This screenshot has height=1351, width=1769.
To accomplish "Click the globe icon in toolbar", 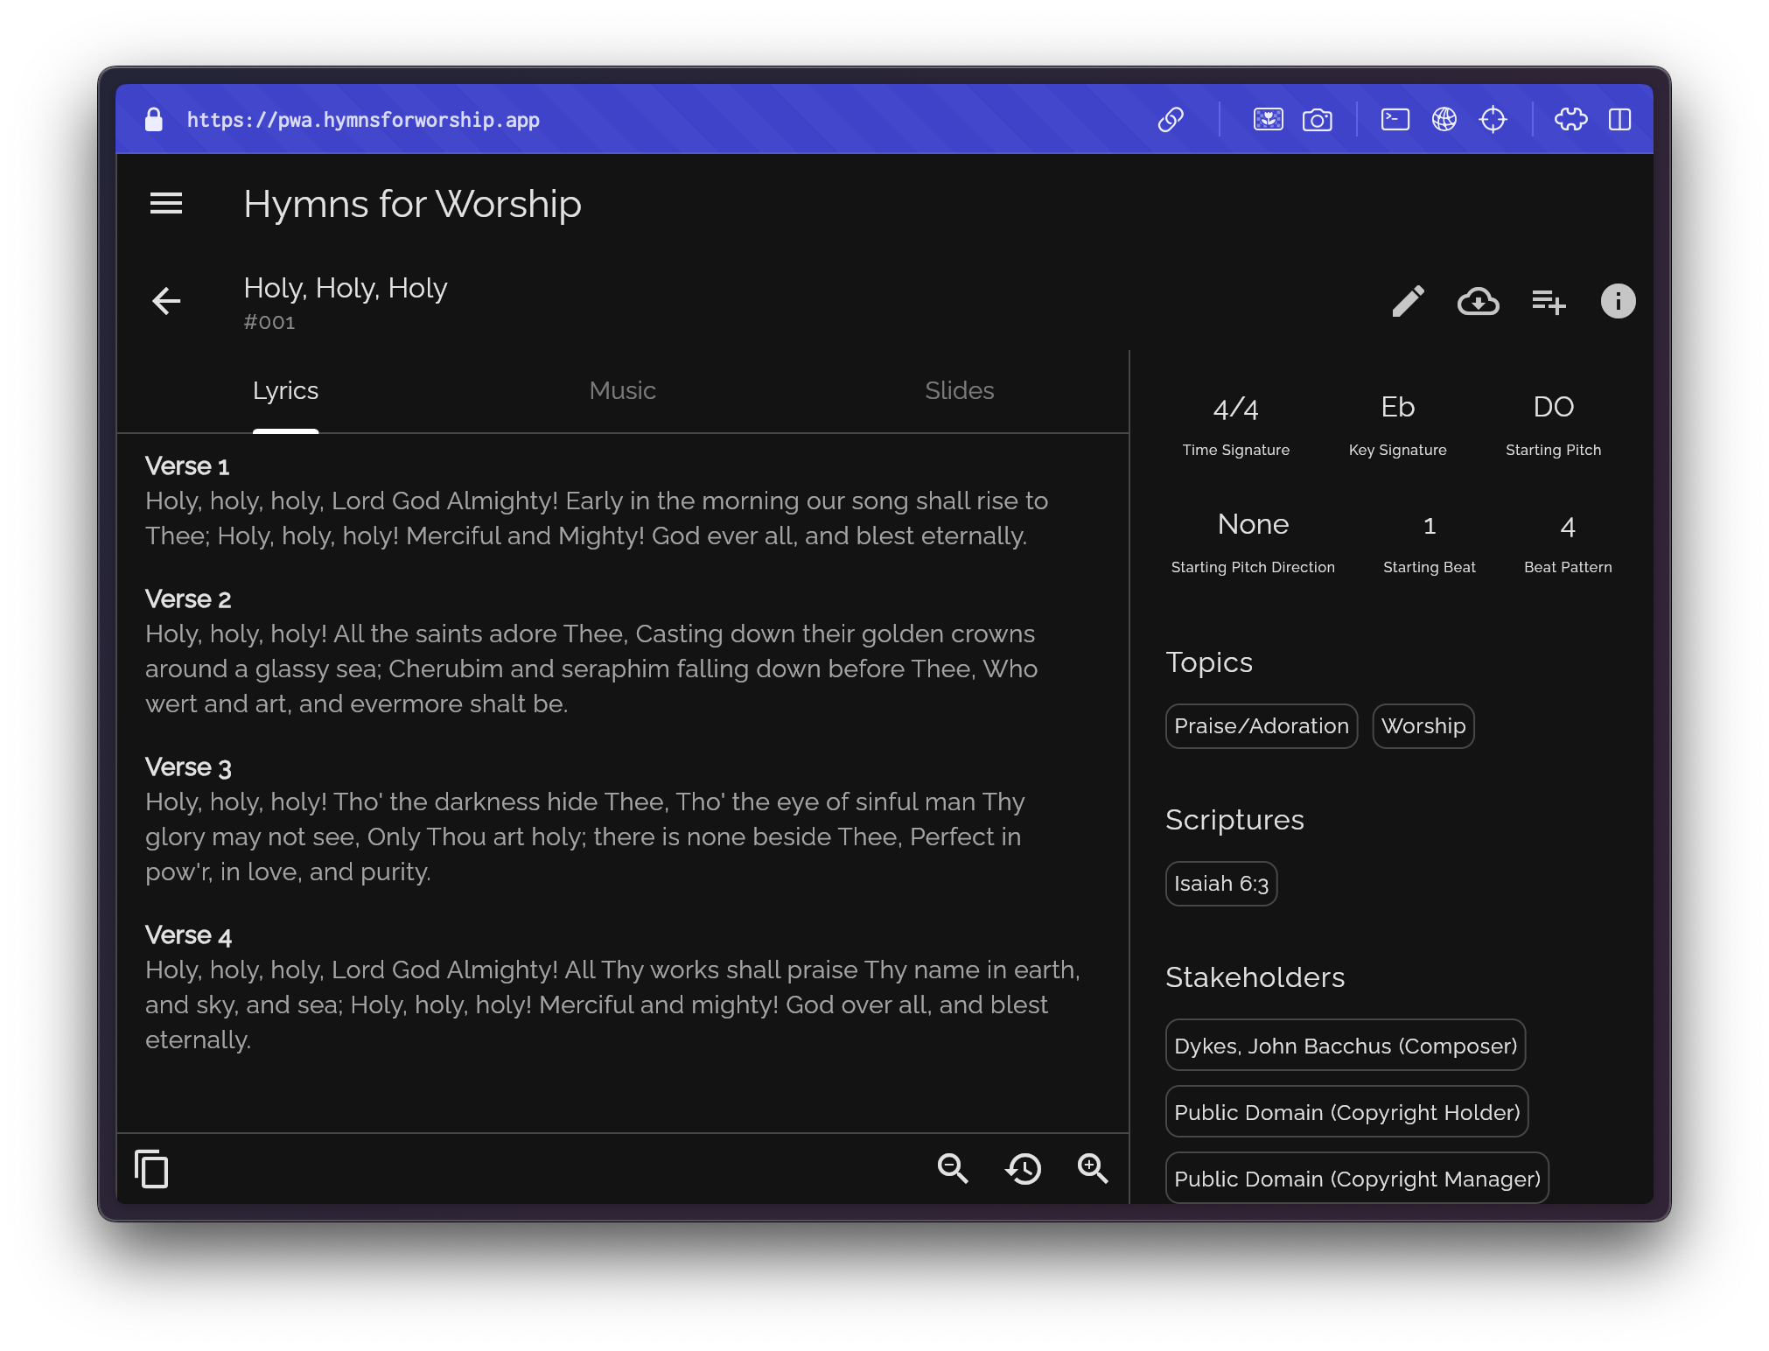I will pos(1444,119).
